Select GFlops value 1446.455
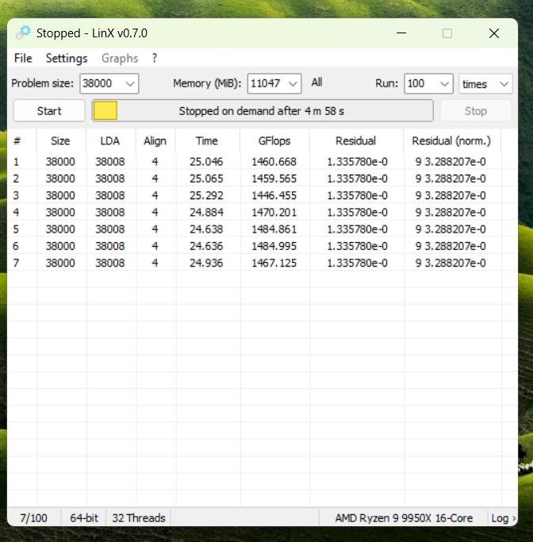Screen dimensions: 533x542 coord(274,196)
